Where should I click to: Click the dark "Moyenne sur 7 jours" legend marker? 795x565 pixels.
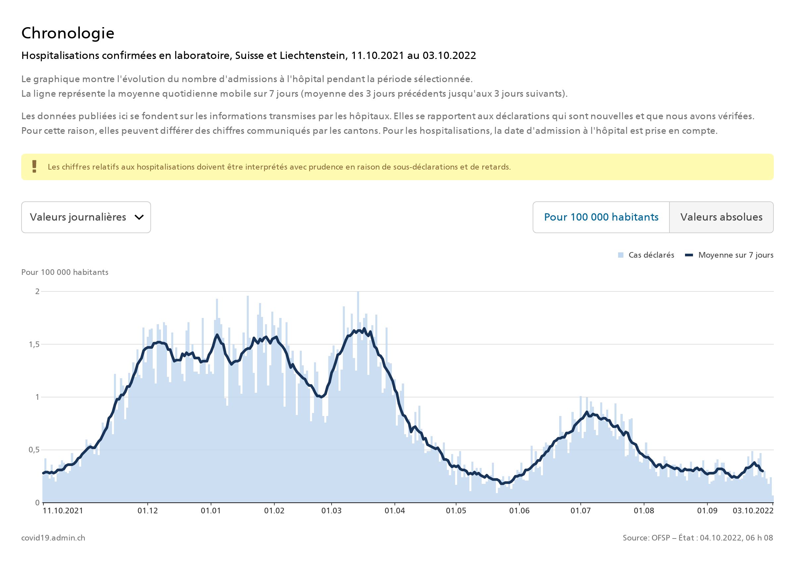point(689,255)
